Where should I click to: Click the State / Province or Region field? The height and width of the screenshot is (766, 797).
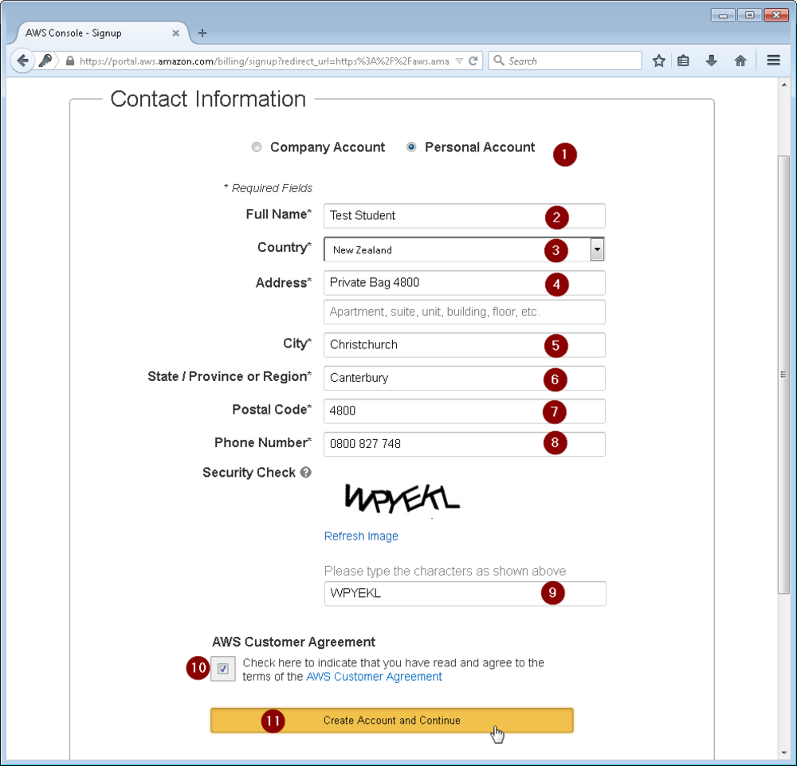tap(464, 378)
